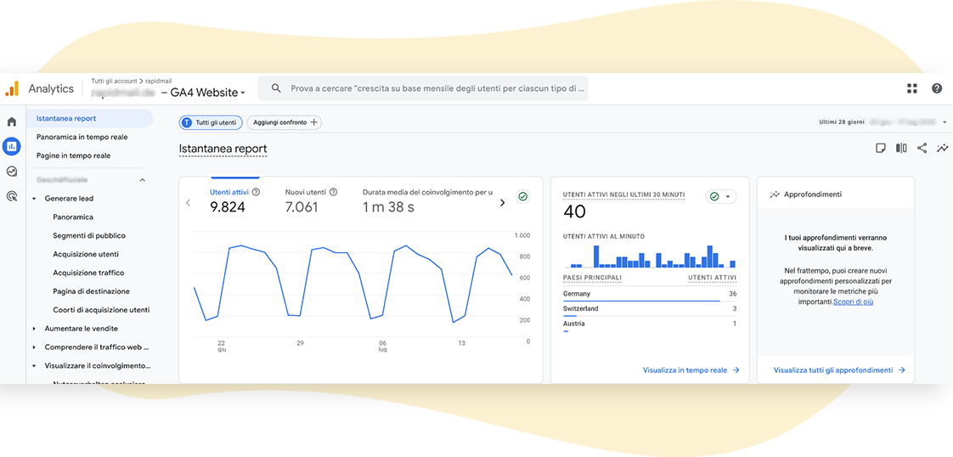
Task: Select the Reports icon in sidebar
Action: tap(12, 146)
